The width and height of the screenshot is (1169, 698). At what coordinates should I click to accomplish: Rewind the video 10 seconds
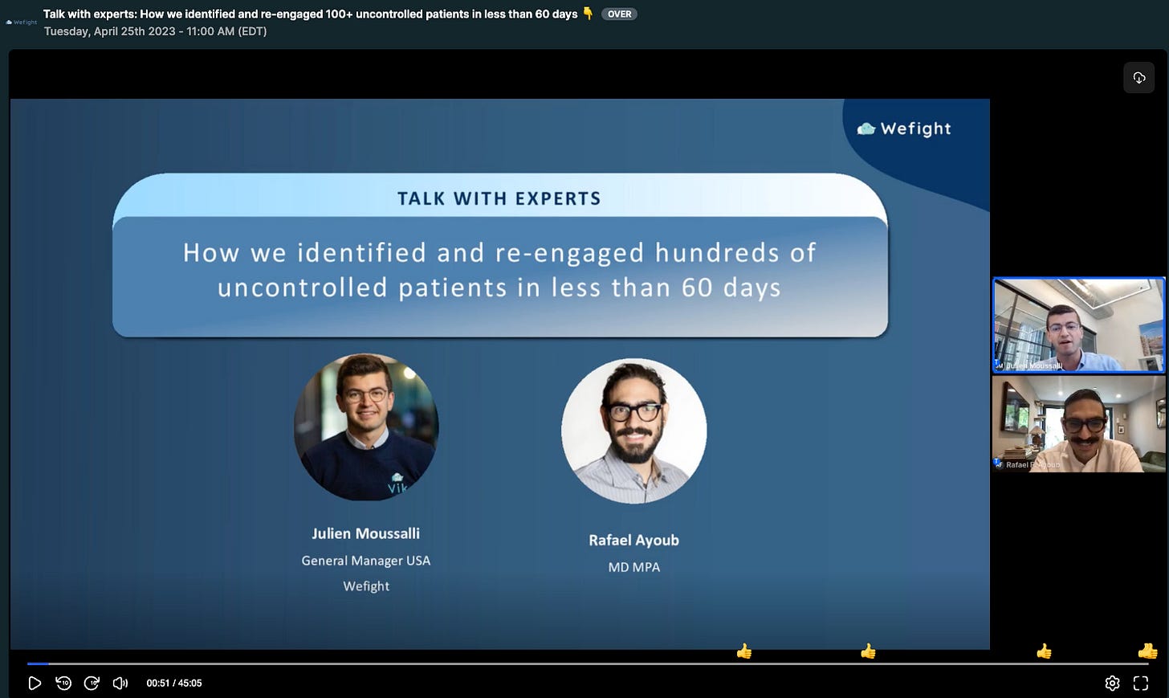[63, 683]
